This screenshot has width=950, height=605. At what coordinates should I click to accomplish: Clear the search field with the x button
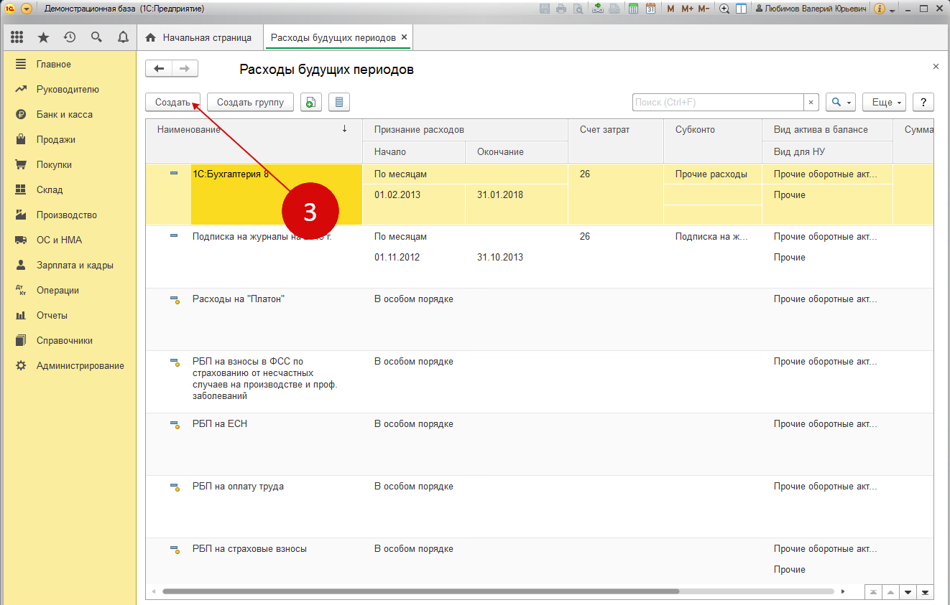tap(811, 103)
